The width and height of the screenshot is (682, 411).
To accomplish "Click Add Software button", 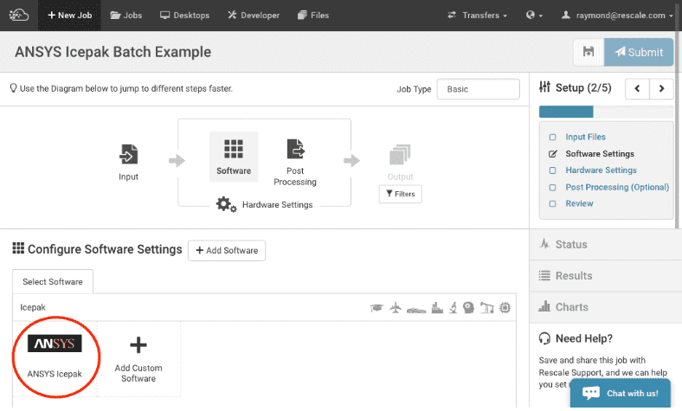I will (x=227, y=251).
